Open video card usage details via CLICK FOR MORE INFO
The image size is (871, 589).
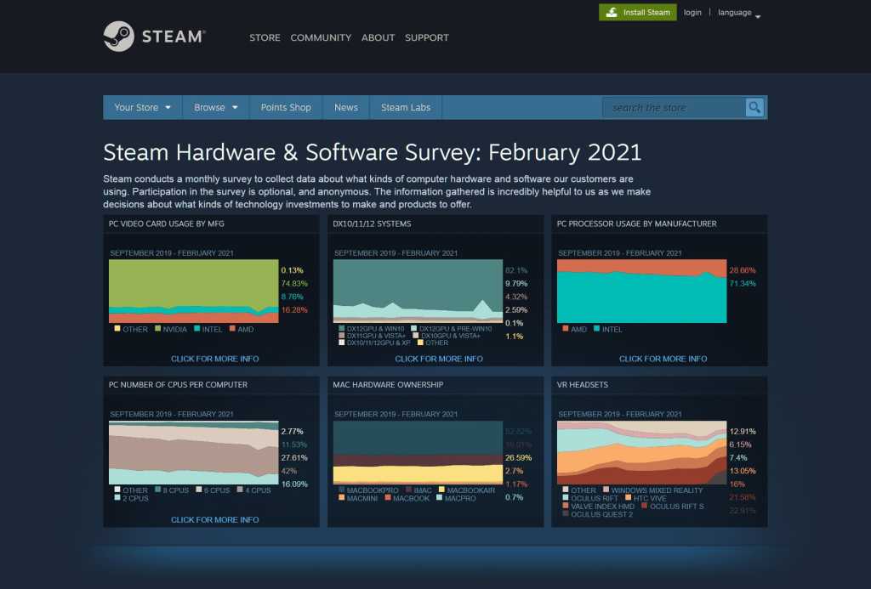pos(214,359)
